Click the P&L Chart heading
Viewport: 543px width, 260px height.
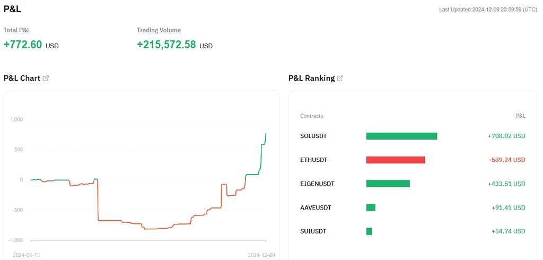(22, 79)
